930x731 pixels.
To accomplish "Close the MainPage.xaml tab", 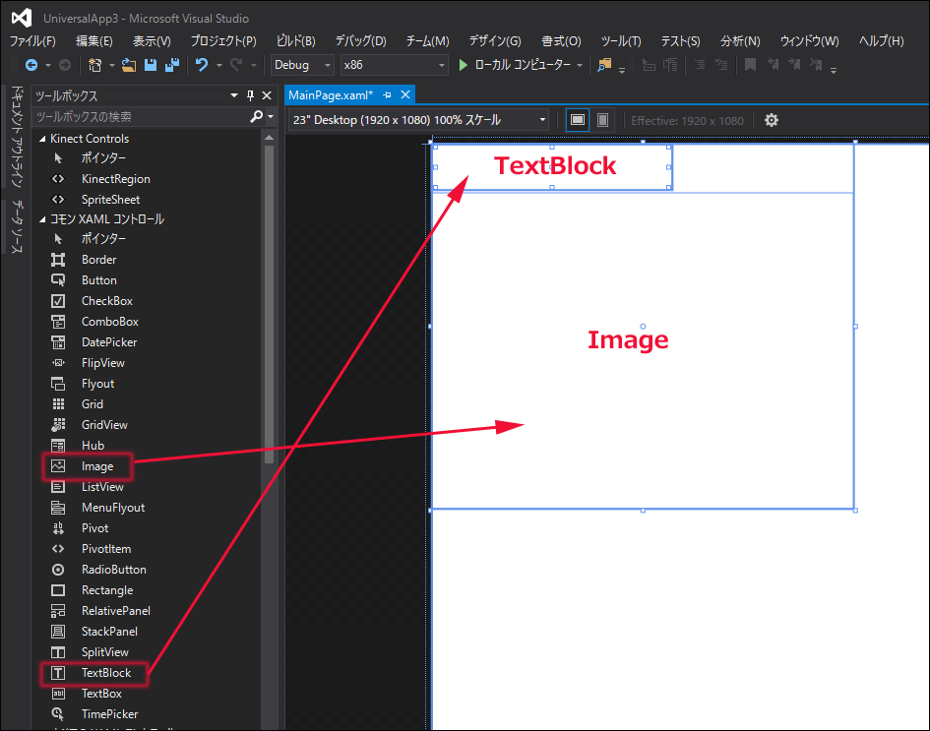I will coord(405,94).
